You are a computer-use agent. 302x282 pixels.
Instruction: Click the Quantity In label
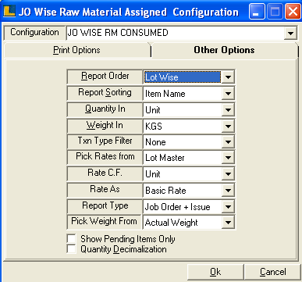105,109
